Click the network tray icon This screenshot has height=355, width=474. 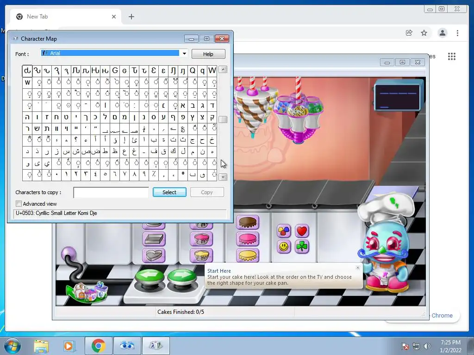tap(416, 346)
